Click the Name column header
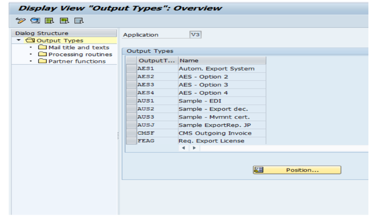This screenshot has width=373, height=220. pos(222,61)
